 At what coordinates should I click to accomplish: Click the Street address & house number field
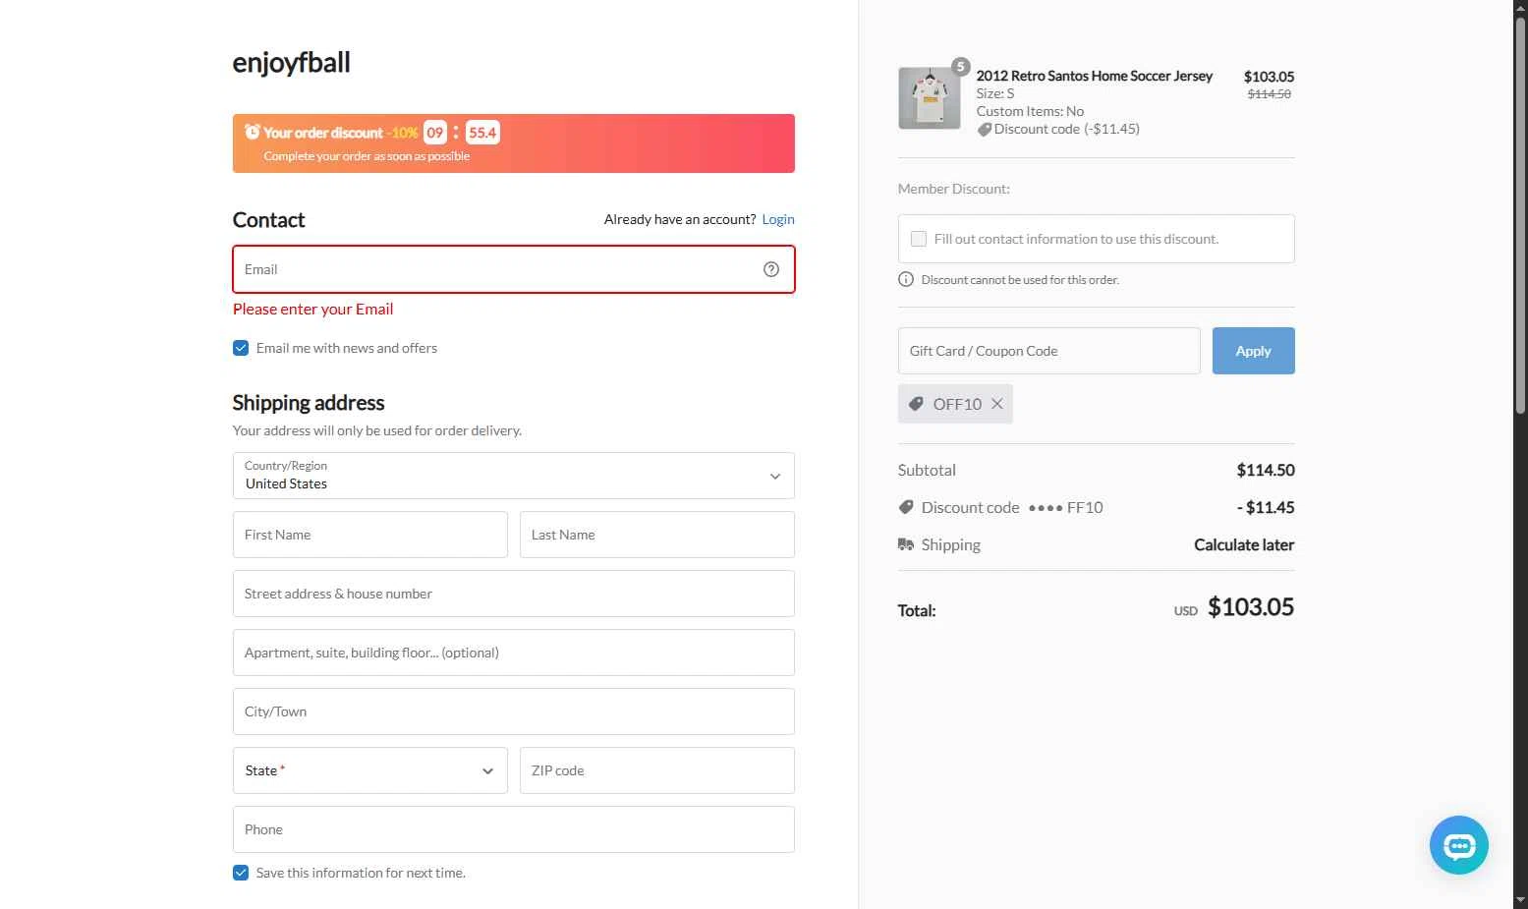[x=514, y=594]
